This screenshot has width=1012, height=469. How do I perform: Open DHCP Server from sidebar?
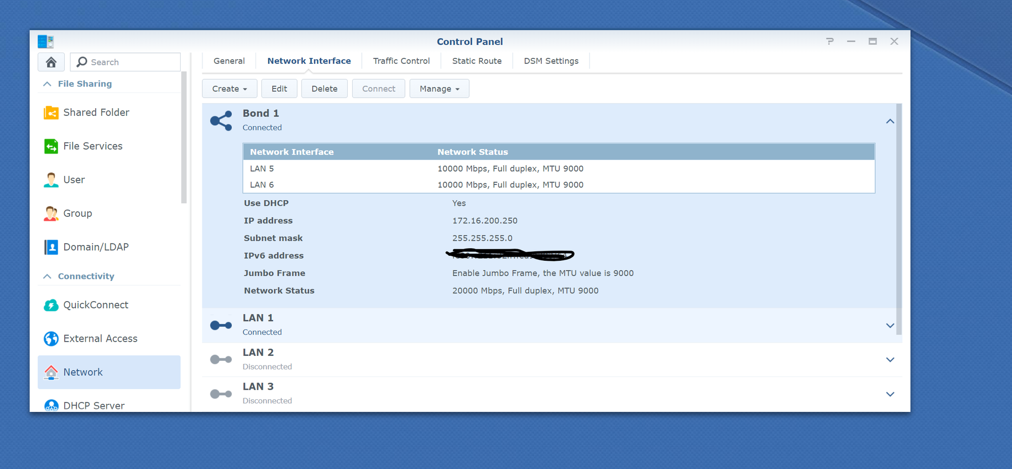(x=52, y=405)
